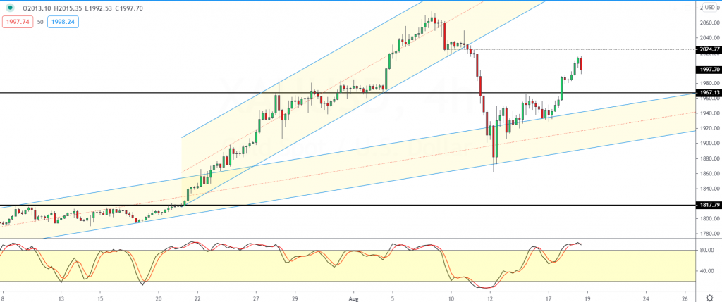Click the 1880.00 price axis label
Viewport: 722px width, 302px height.
pyautogui.click(x=709, y=158)
